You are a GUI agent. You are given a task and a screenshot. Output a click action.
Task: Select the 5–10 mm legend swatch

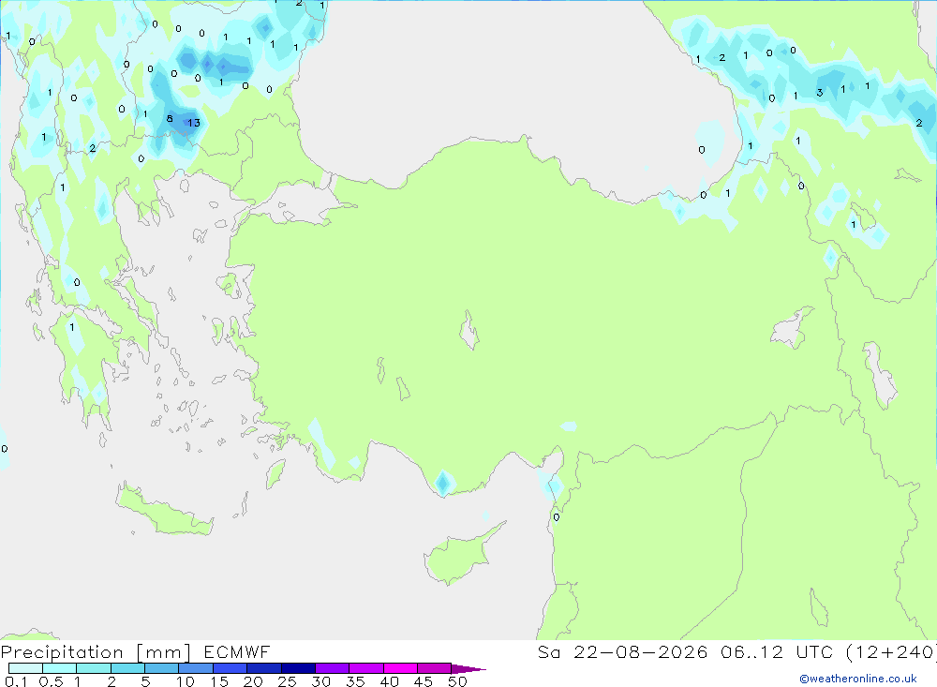tap(162, 668)
